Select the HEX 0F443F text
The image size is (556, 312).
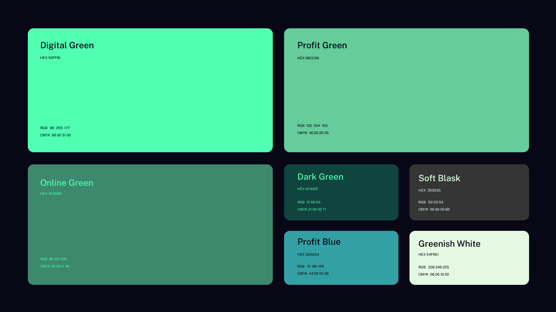pos(308,189)
